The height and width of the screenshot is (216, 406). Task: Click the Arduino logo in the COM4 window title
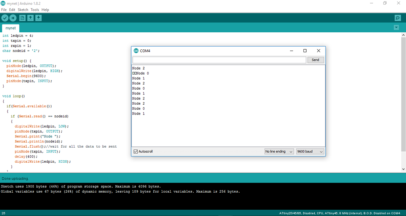point(136,51)
